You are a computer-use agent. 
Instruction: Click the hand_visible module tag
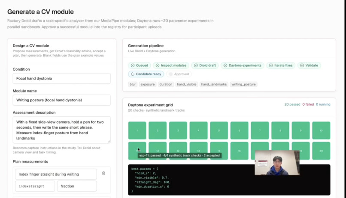click(187, 84)
